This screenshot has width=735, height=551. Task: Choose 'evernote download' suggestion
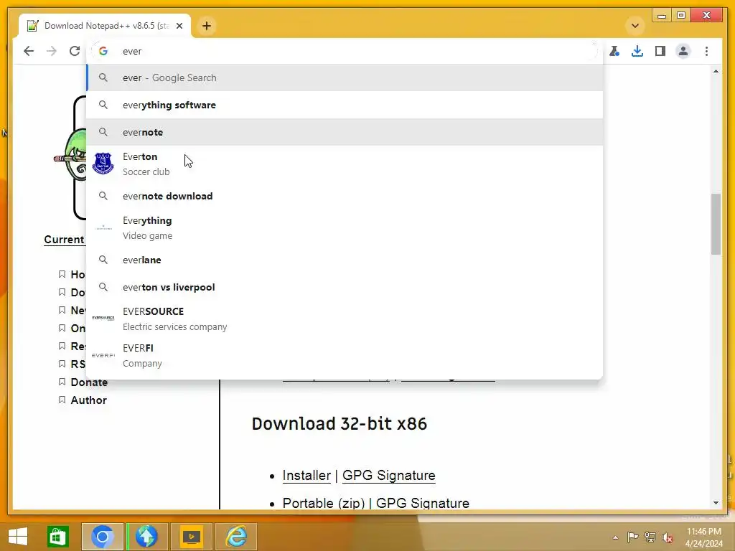345,196
